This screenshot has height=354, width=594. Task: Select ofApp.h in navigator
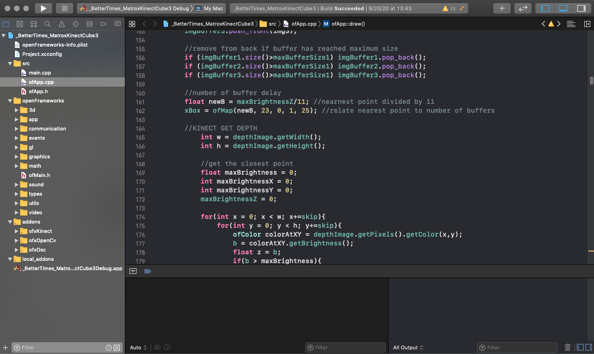pos(38,91)
